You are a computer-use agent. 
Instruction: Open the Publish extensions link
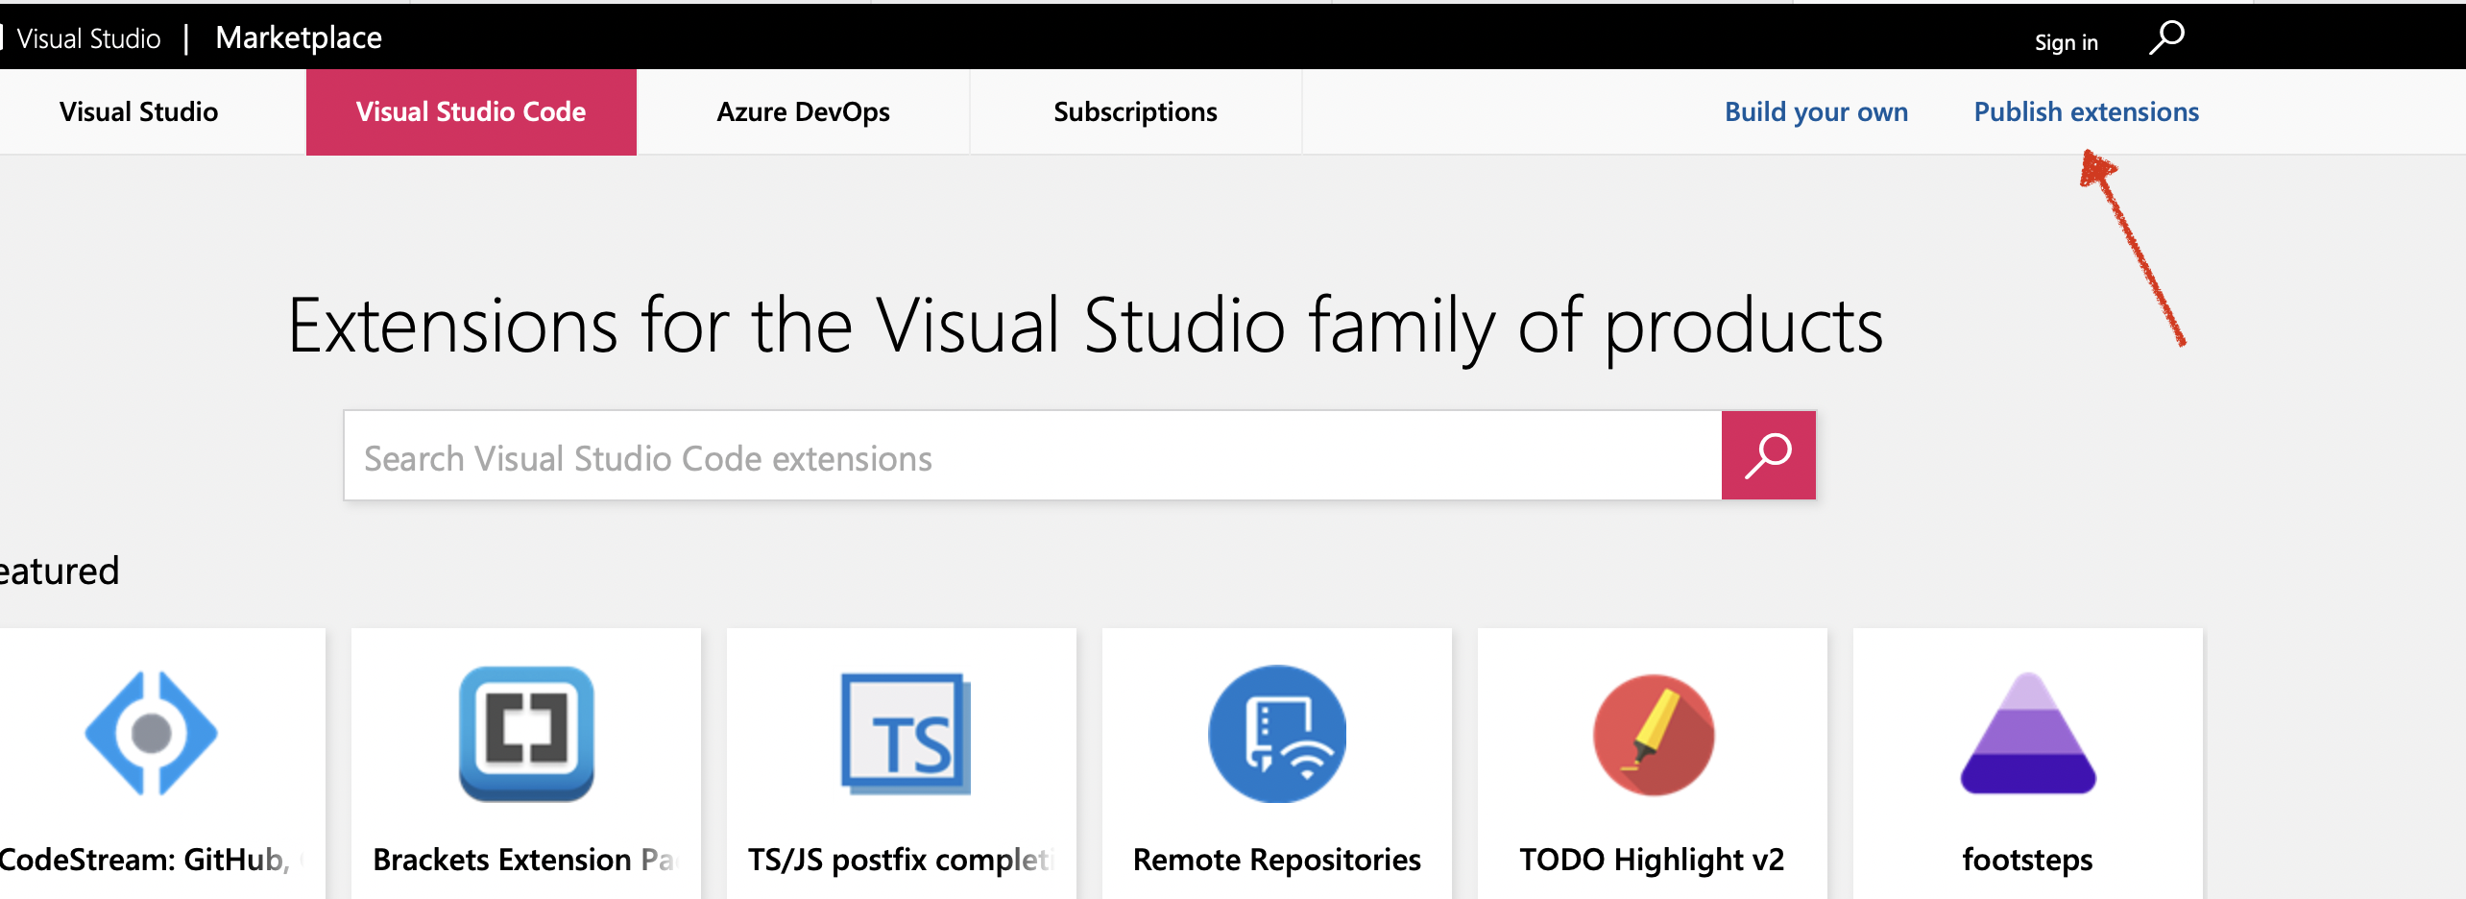click(x=2086, y=111)
